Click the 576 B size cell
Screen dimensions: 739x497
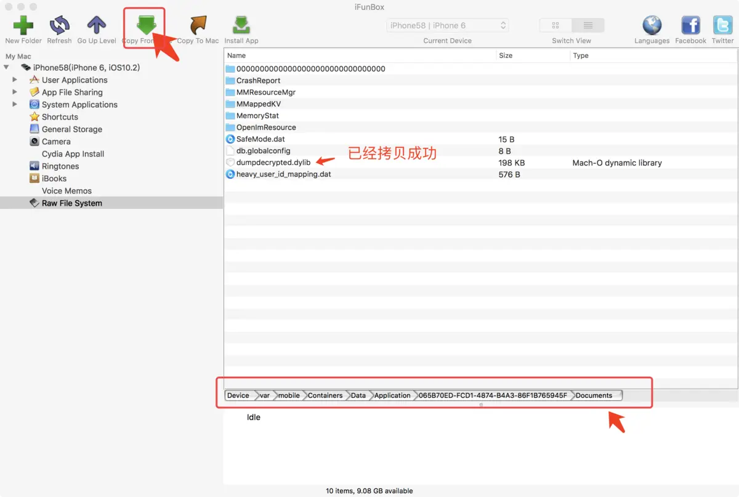coord(509,175)
